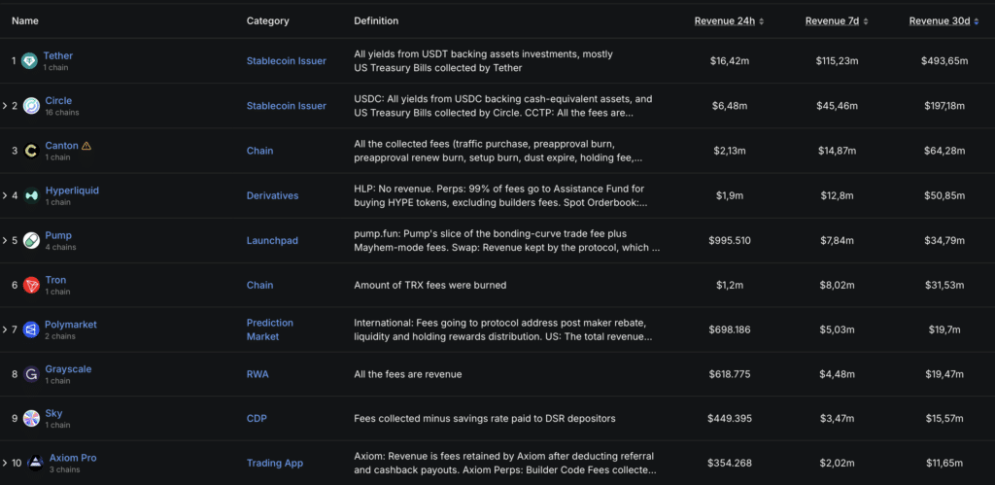
Task: Click the sort arrows beside Revenue 7d
Action: 866,21
